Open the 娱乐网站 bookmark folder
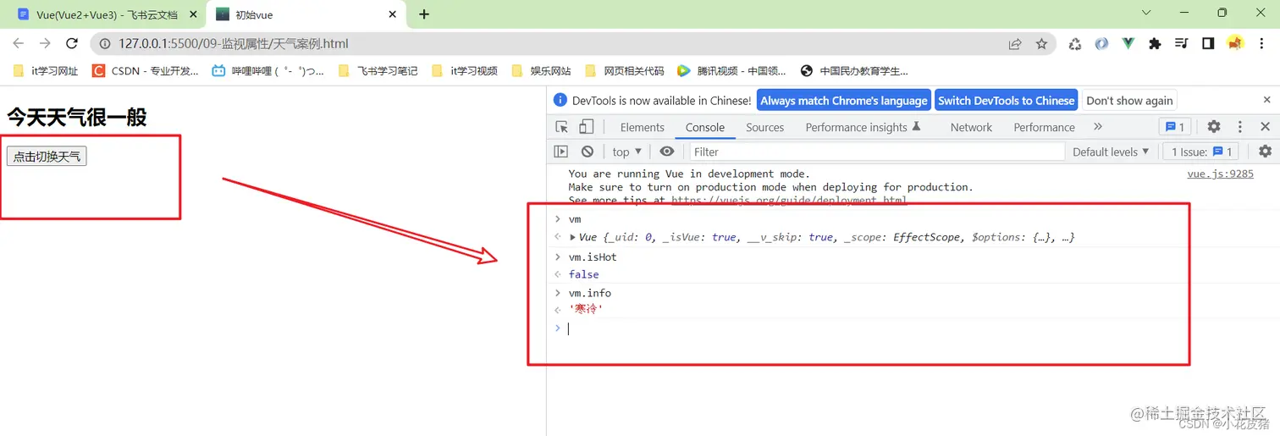 542,71
